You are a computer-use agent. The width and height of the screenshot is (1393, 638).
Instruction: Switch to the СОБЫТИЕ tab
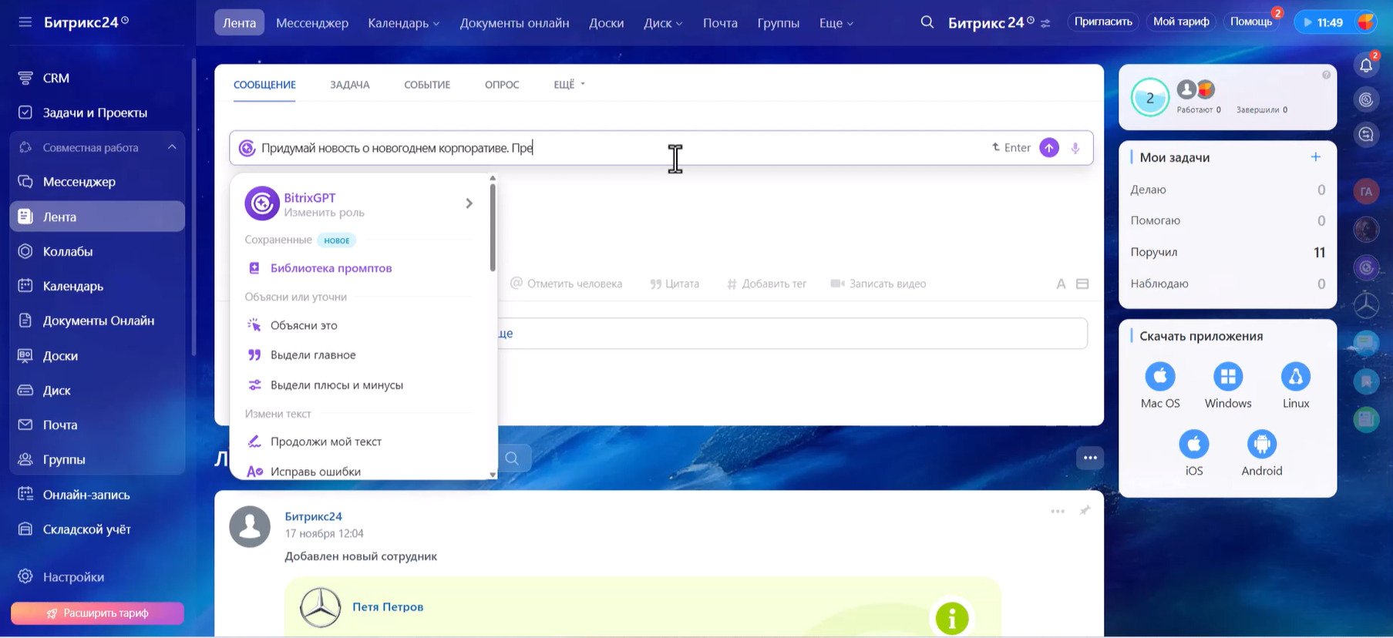427,85
